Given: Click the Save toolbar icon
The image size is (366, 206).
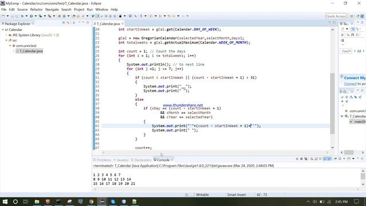Looking at the screenshot, I should click(12, 16).
